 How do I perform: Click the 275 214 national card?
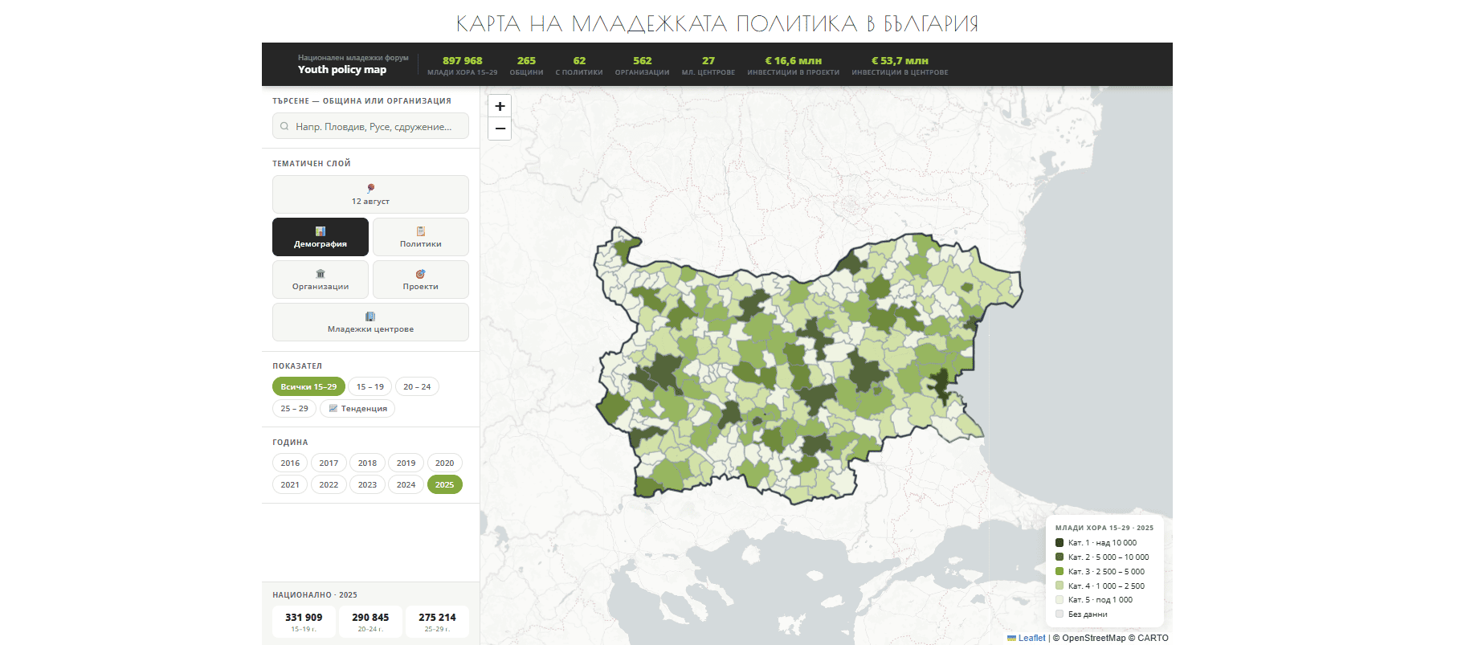pyautogui.click(x=437, y=622)
